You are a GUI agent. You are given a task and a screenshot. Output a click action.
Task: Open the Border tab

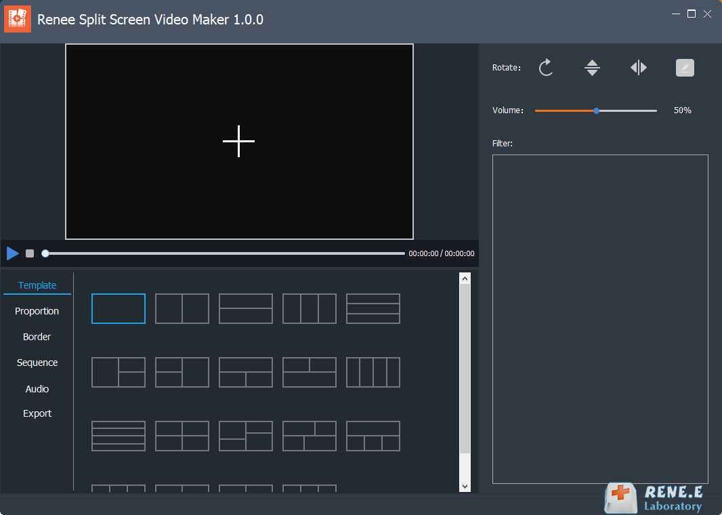tap(37, 337)
